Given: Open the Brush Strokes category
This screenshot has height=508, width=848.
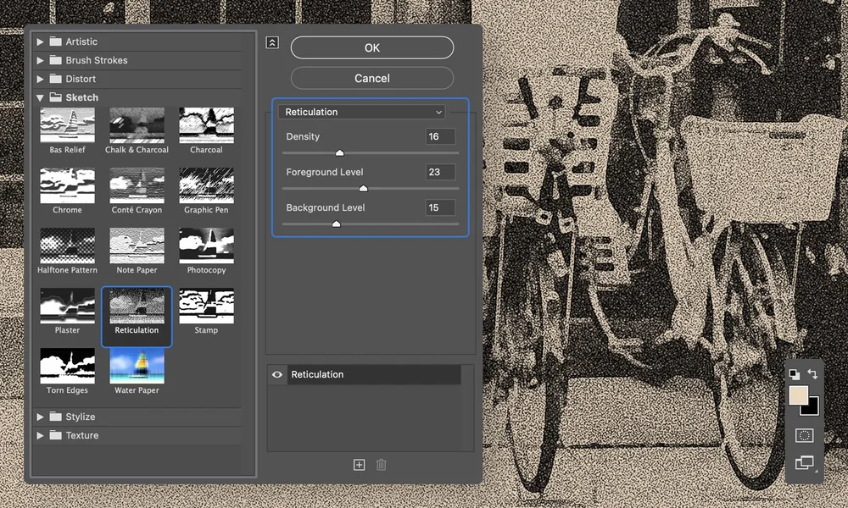Looking at the screenshot, I should click(40, 59).
